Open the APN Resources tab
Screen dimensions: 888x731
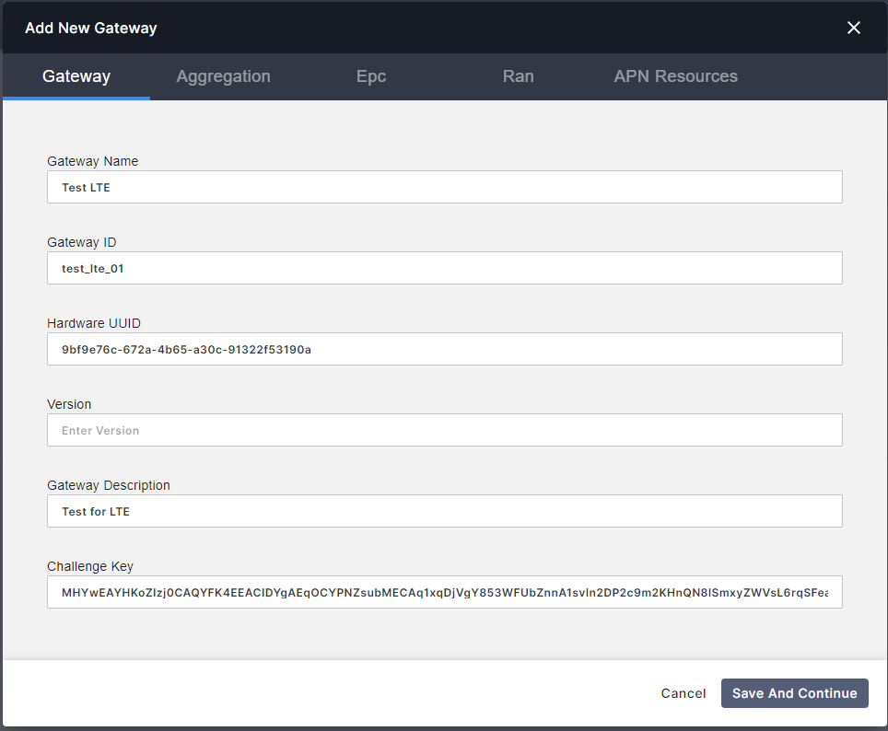(675, 76)
